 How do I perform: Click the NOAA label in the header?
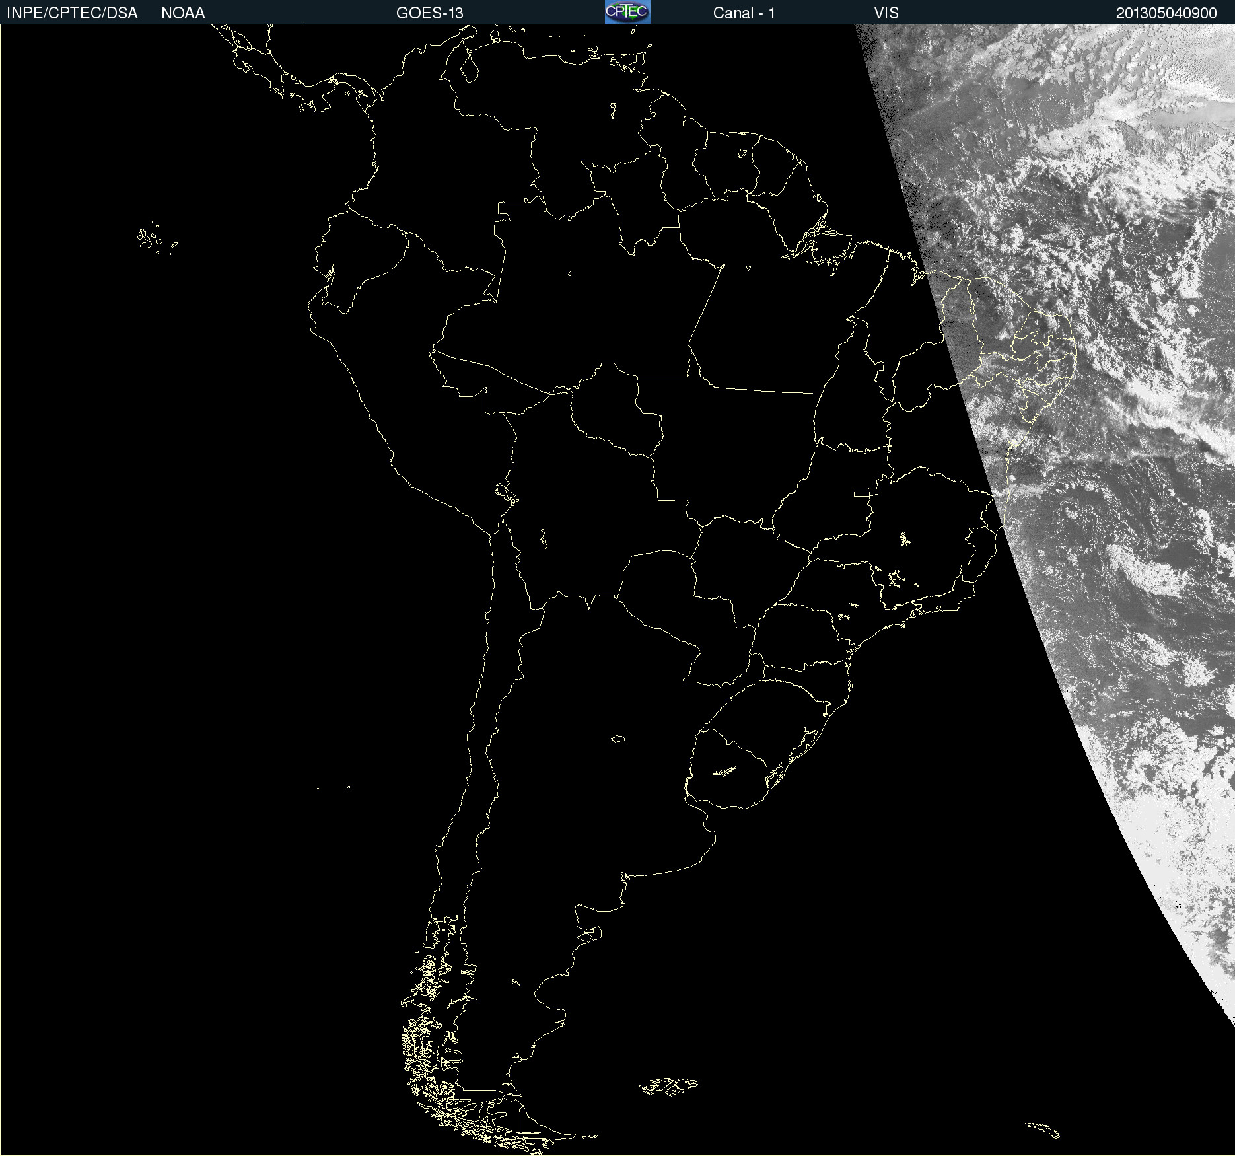pyautogui.click(x=183, y=13)
